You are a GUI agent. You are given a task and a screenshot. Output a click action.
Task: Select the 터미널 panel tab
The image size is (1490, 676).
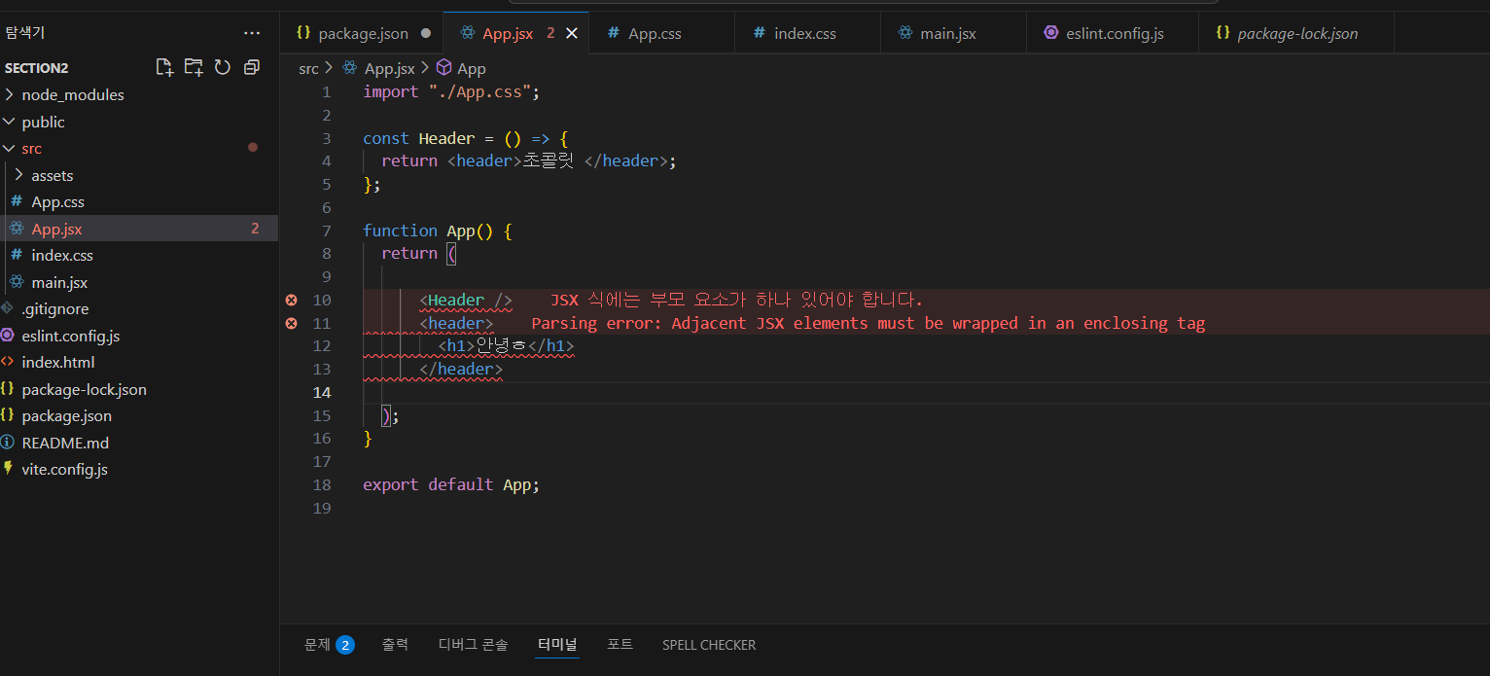point(557,644)
